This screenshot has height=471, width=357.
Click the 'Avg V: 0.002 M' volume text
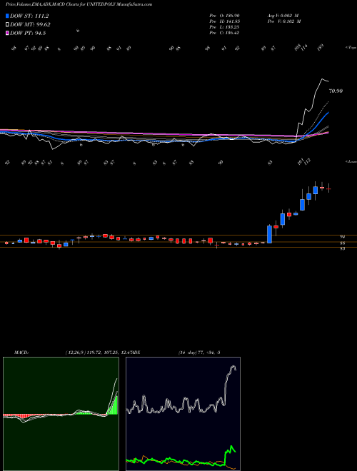click(x=283, y=16)
